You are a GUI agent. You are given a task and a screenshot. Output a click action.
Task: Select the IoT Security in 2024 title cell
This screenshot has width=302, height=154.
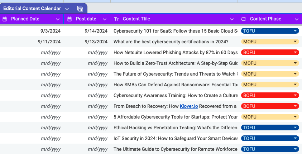coord(175,139)
